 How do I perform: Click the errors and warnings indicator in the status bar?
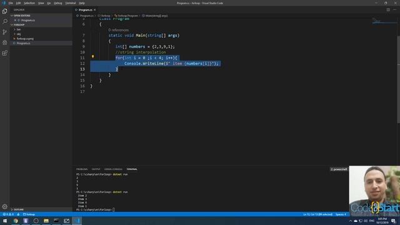pos(8,214)
